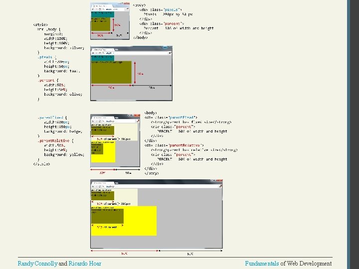Open the Ricardo Hoar author link
The width and height of the screenshot is (359, 269).
(85, 264)
